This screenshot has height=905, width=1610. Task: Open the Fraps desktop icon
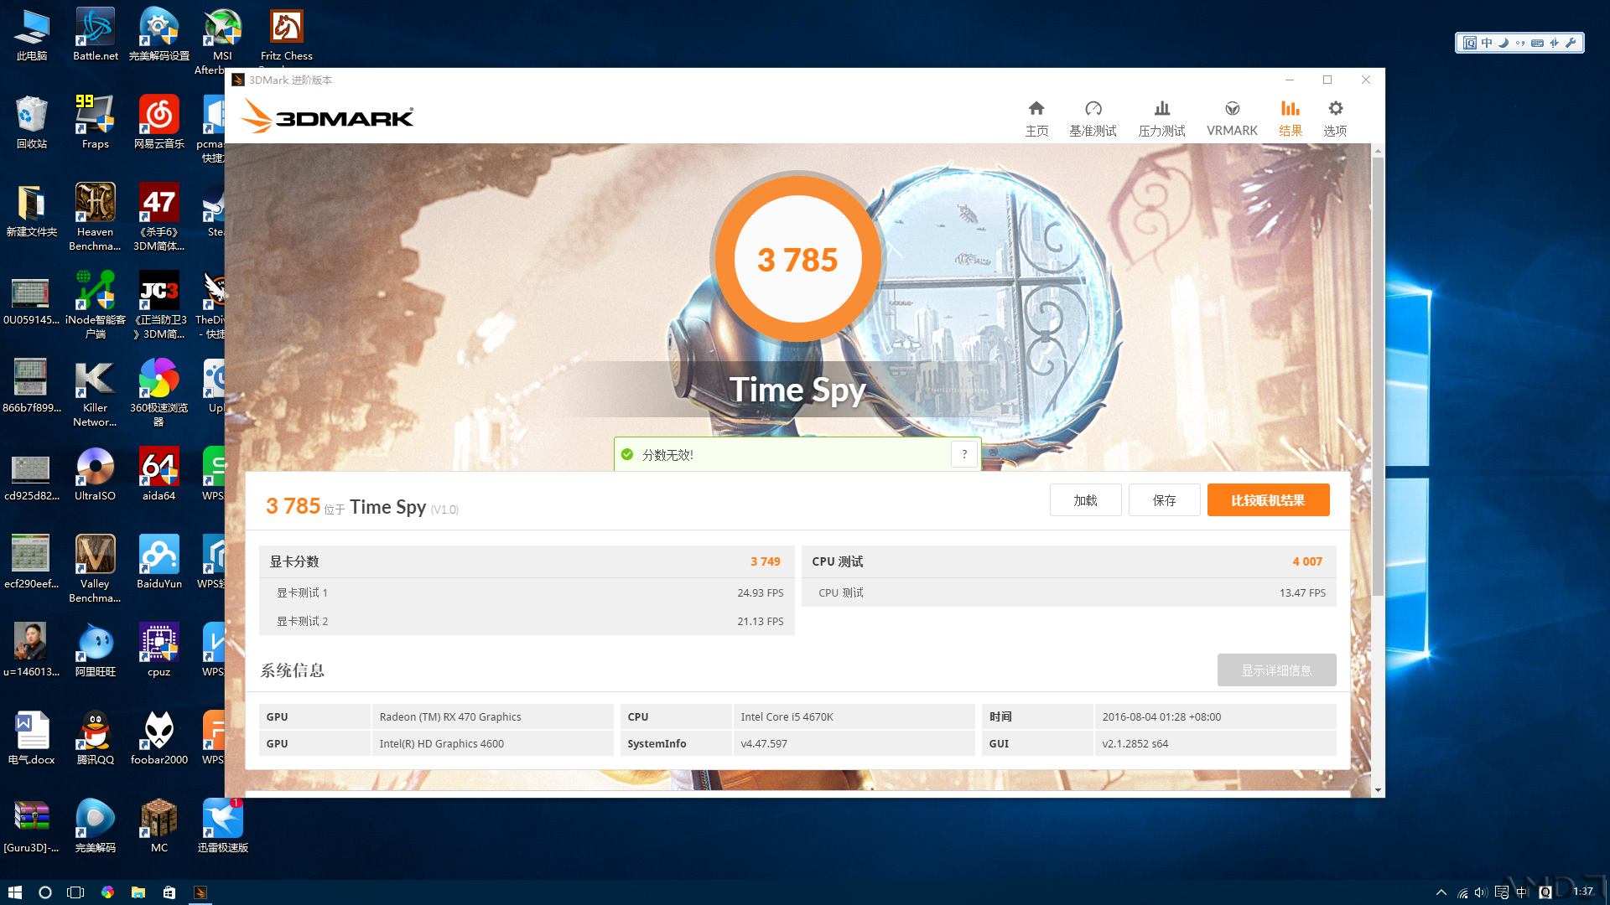[96, 123]
